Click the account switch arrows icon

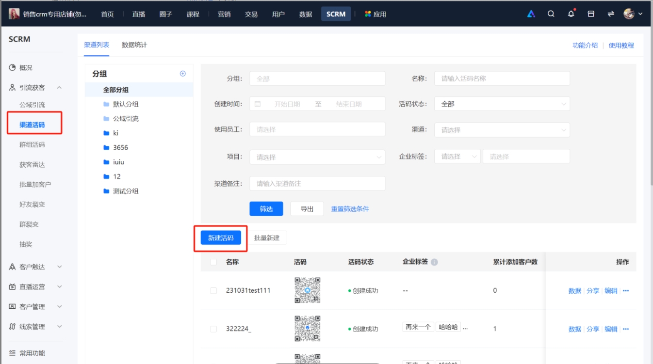coord(610,15)
